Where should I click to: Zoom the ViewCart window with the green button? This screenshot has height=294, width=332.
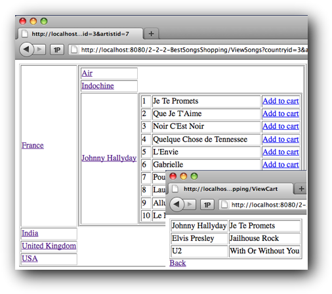point(194,177)
